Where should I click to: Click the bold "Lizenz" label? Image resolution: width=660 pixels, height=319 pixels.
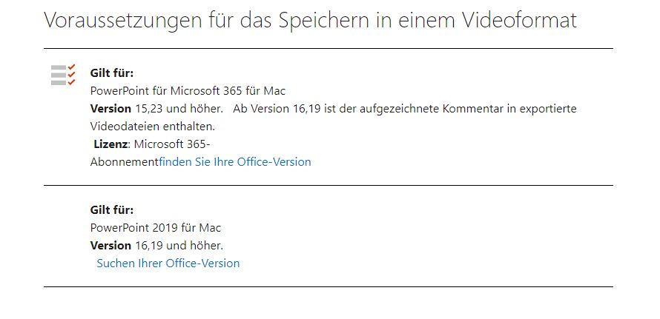(110, 144)
